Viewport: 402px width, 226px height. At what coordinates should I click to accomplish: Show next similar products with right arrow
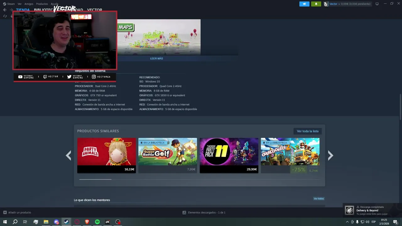330,155
